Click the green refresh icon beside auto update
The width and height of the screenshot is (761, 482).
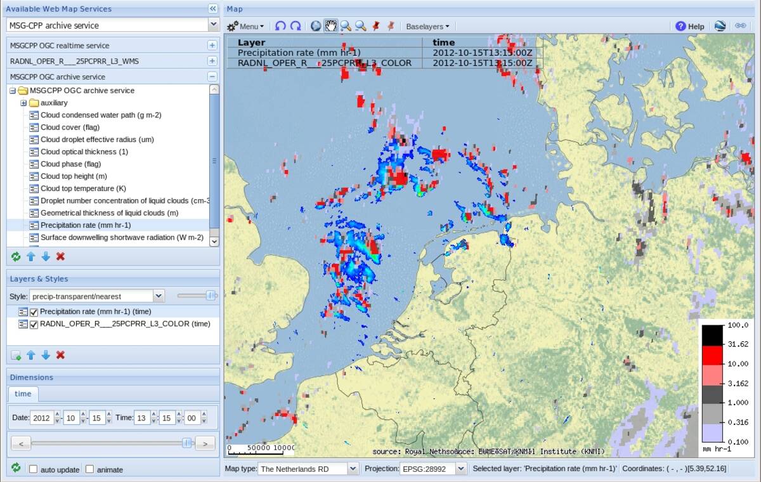[16, 469]
